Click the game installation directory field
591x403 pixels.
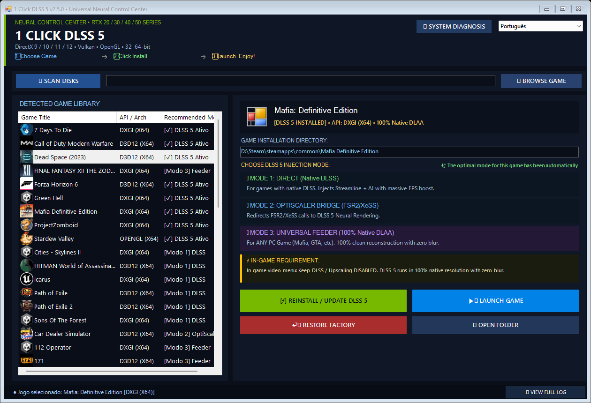tap(409, 152)
